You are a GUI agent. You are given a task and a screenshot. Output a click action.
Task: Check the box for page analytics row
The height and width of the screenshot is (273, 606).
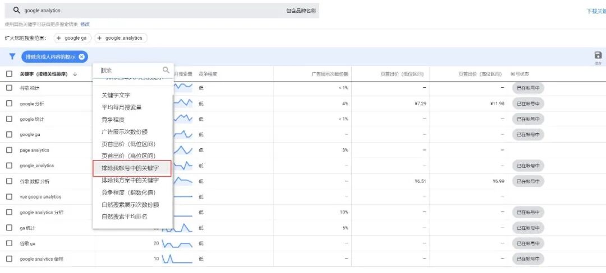tap(10, 150)
